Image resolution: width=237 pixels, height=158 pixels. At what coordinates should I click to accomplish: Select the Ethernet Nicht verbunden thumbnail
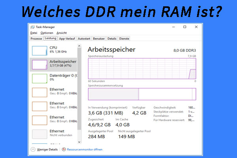click(x=39, y=134)
